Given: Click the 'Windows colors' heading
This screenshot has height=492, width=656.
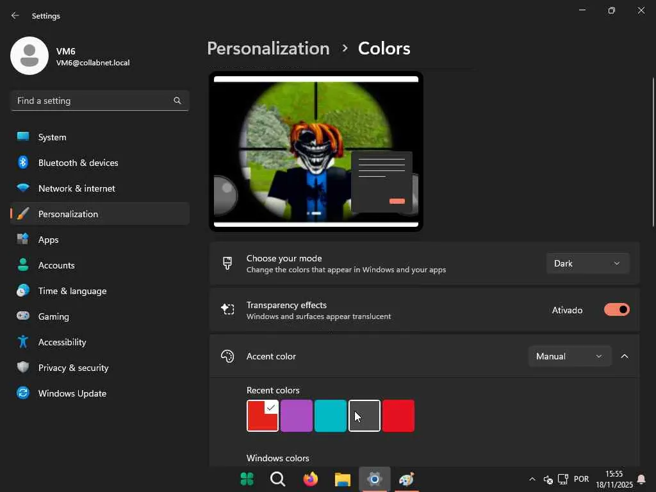Looking at the screenshot, I should (x=278, y=458).
